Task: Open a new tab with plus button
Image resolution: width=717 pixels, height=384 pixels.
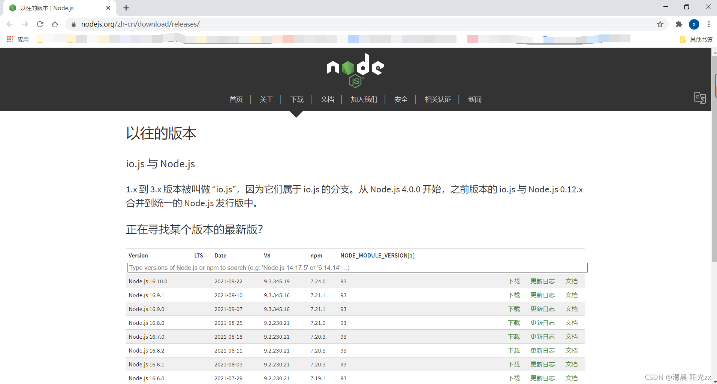Action: 126,8
